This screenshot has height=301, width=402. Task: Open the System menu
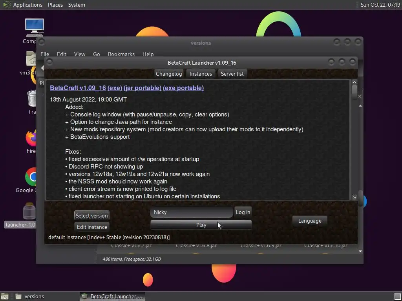[77, 5]
